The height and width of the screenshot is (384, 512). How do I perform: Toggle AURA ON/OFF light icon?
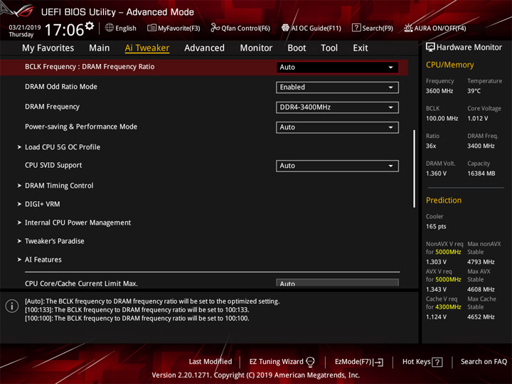pos(408,28)
